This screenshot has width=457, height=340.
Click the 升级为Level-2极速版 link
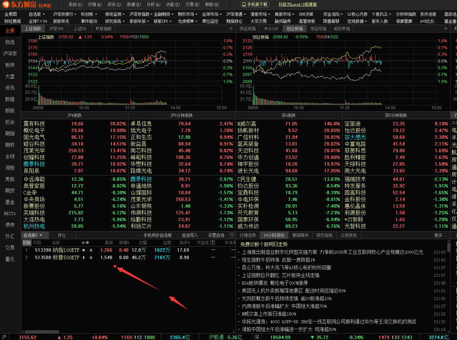297,4
